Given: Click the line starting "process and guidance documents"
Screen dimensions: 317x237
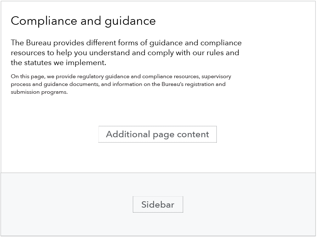Looking at the screenshot, I should coord(118,84).
